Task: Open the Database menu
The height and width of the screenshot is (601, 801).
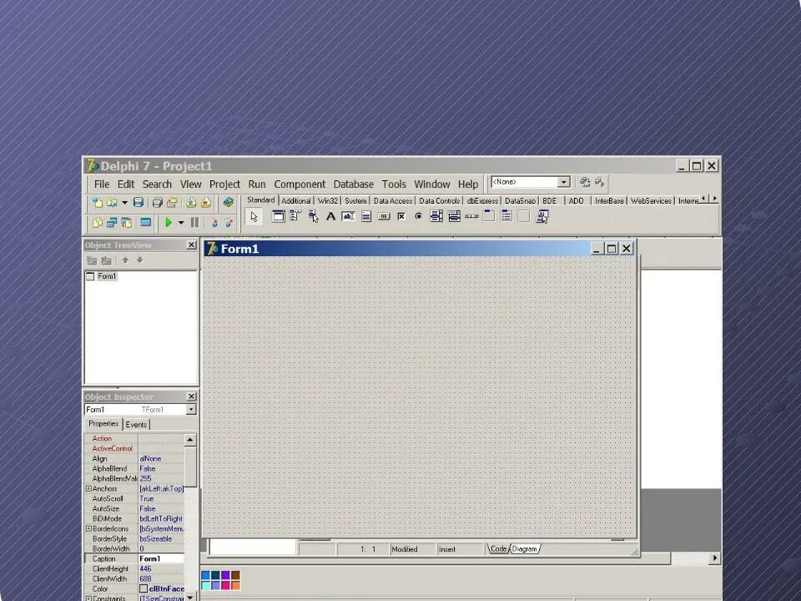Action: [x=354, y=184]
